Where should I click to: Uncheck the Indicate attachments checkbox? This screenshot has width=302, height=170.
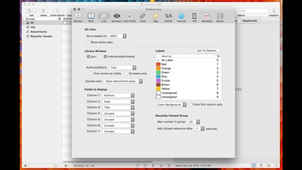pyautogui.click(x=106, y=57)
